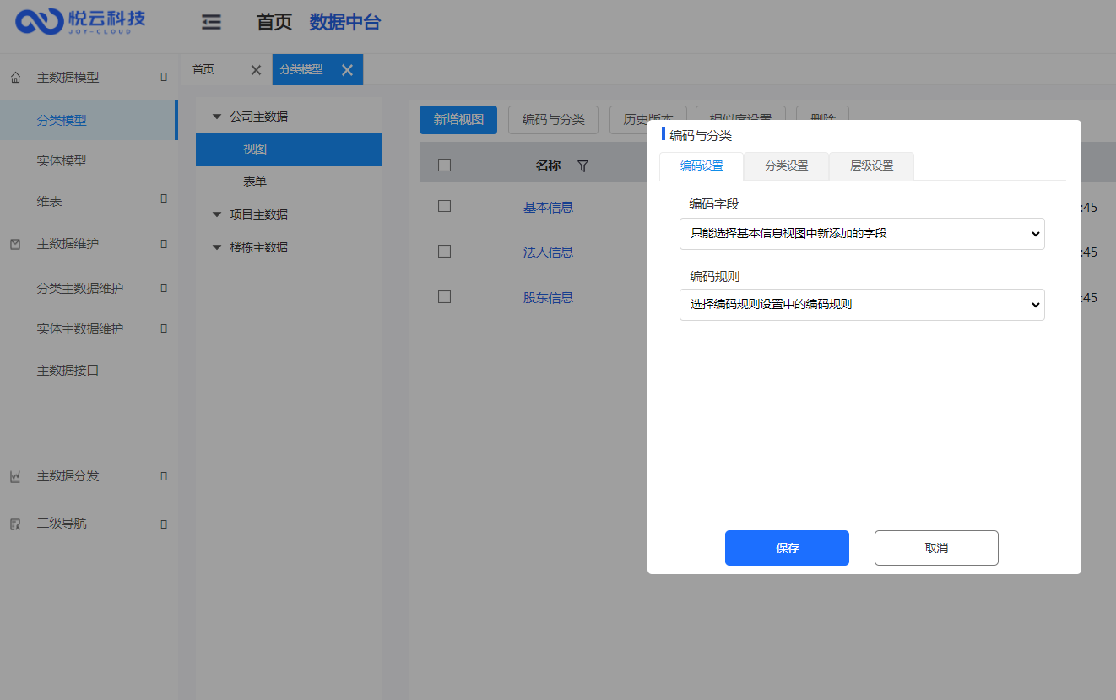Expand the 实体主数据维护 submenu arrow
1116x700 pixels.
point(164,328)
